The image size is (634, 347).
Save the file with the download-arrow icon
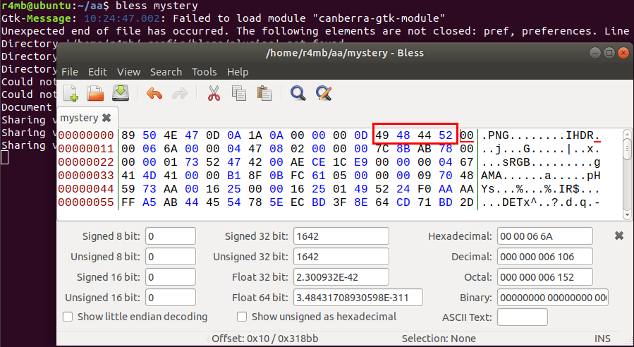[x=121, y=92]
